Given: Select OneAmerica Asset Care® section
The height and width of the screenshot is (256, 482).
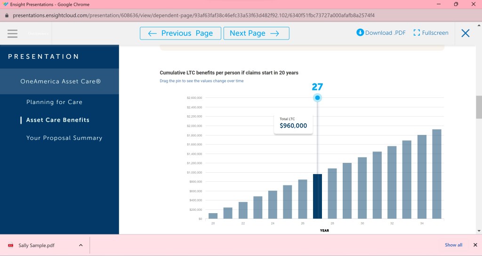Looking at the screenshot, I should tap(59, 81).
